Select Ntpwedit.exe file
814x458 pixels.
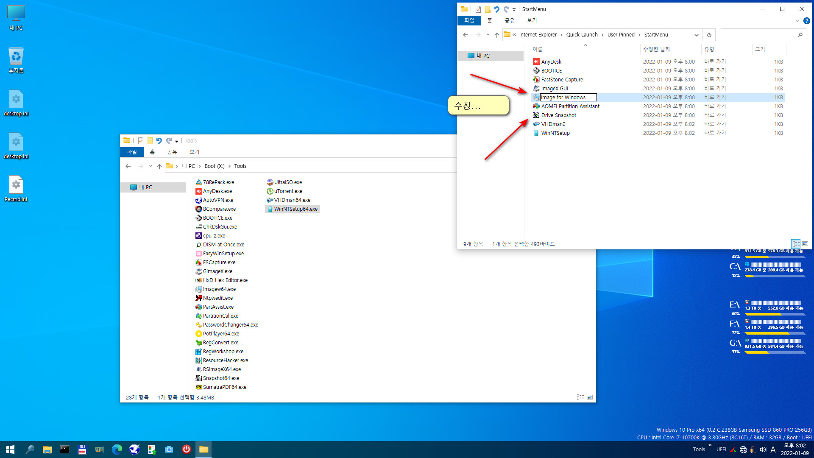pyautogui.click(x=217, y=298)
